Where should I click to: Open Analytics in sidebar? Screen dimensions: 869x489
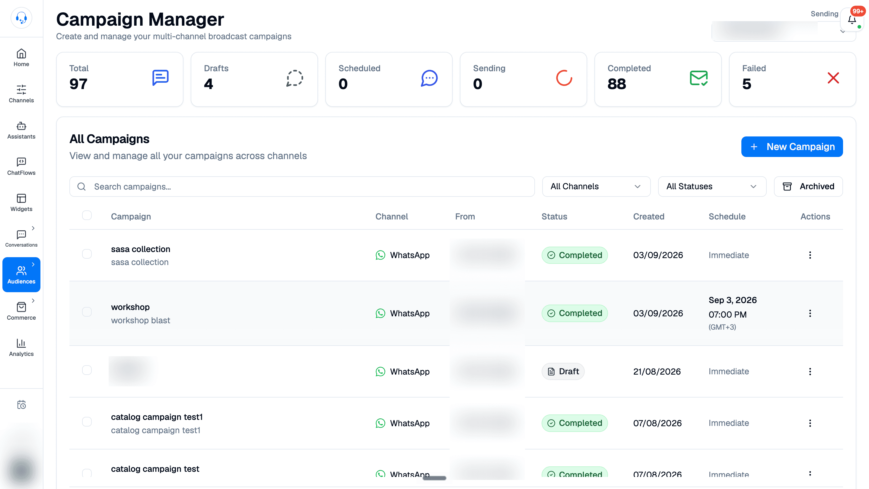[21, 347]
